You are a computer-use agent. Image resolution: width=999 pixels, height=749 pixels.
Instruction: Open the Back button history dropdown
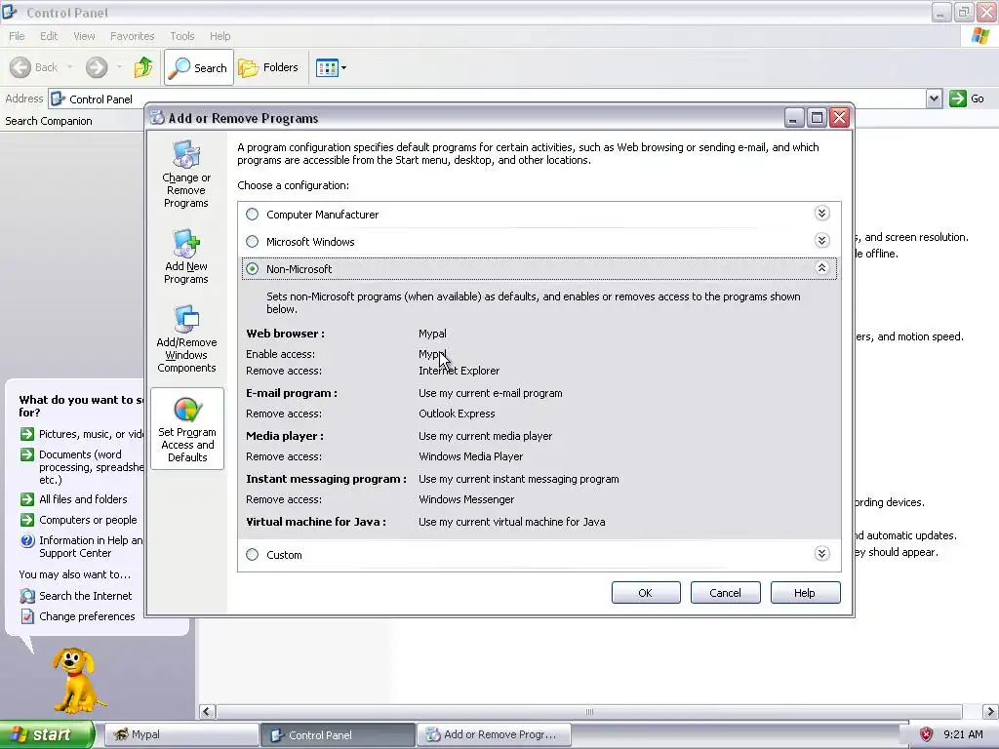69,67
